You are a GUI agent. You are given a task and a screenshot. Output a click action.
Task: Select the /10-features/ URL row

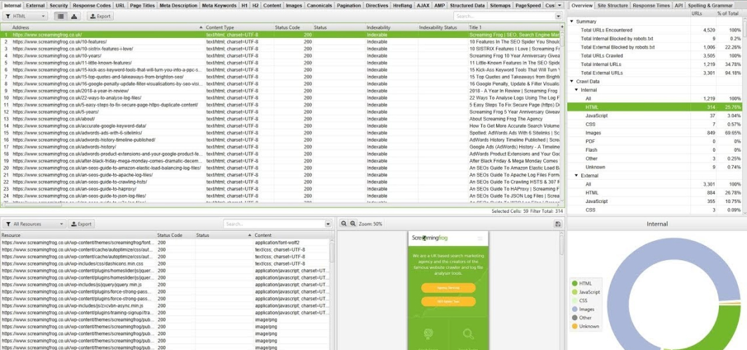click(x=280, y=42)
